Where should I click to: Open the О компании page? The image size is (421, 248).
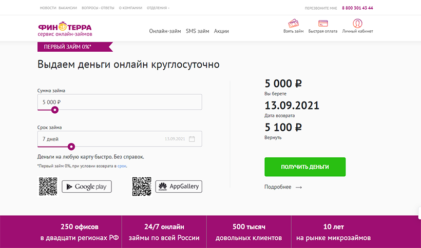click(x=130, y=8)
